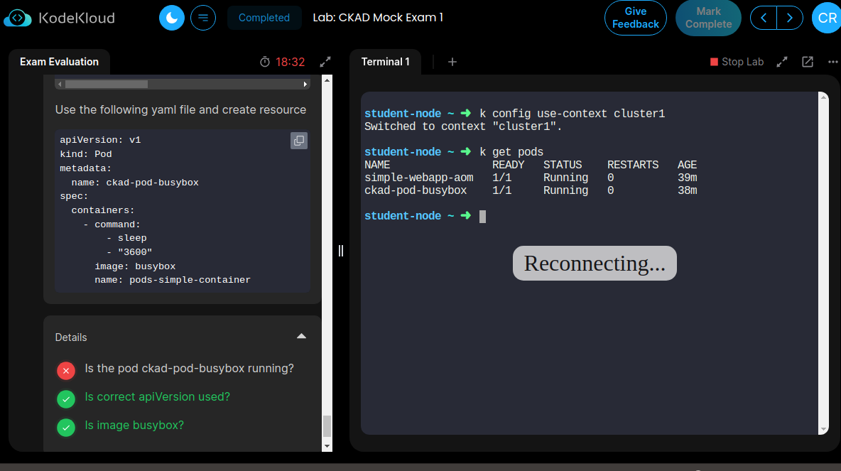841x471 pixels.
Task: Collapse the Details section
Action: coord(301,337)
